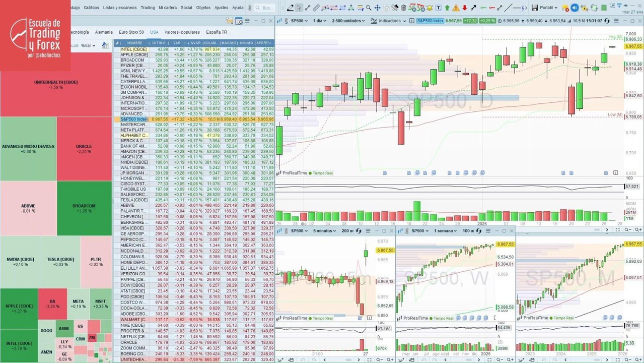Open the Ajustes menu
The width and height of the screenshot is (644, 363).
(x=221, y=8)
